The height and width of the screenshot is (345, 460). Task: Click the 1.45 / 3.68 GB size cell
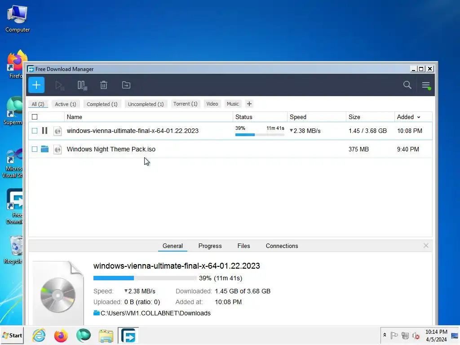coord(367,131)
